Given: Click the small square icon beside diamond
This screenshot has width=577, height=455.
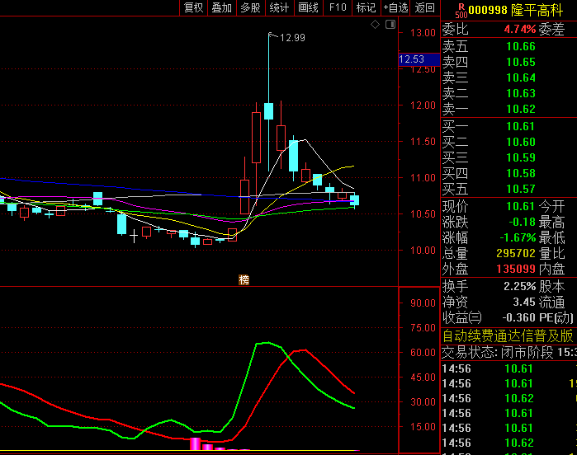Looking at the screenshot, I should pyautogui.click(x=388, y=25).
